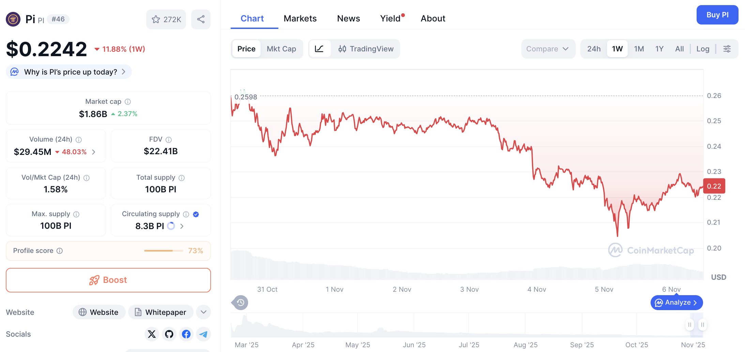The height and width of the screenshot is (352, 745).
Task: Toggle Log scale on the chart
Action: click(703, 49)
